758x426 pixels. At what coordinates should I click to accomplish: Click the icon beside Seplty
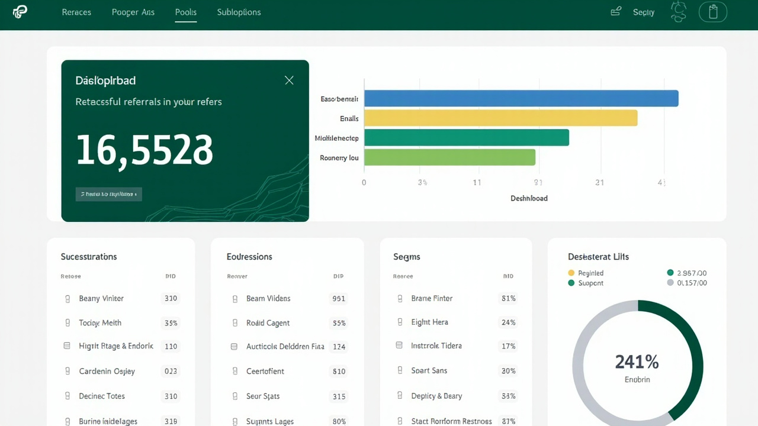coord(616,11)
